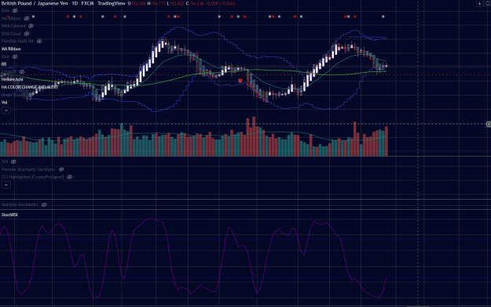Select the active MA Ribbon indicator label

(x=11, y=49)
